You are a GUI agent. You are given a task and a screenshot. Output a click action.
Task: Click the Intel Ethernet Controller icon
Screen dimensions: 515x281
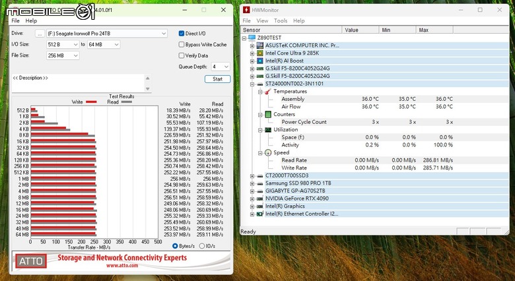[259, 214]
